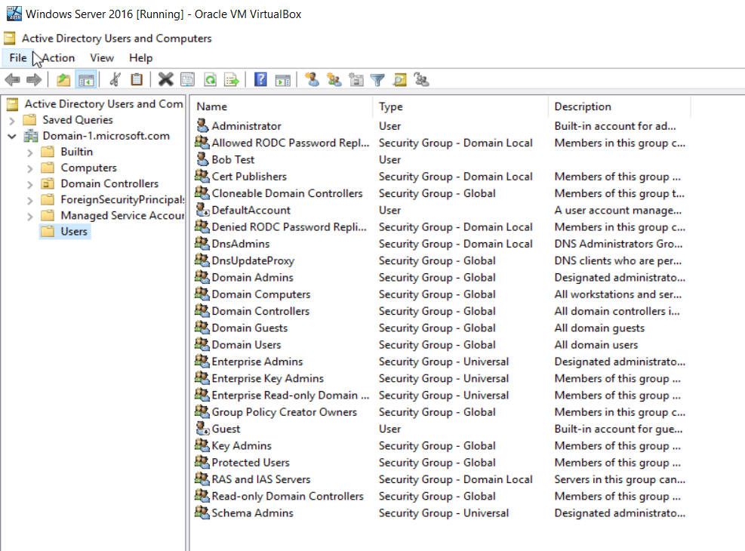
Task: Go up one level with folder icon
Action: (x=63, y=80)
